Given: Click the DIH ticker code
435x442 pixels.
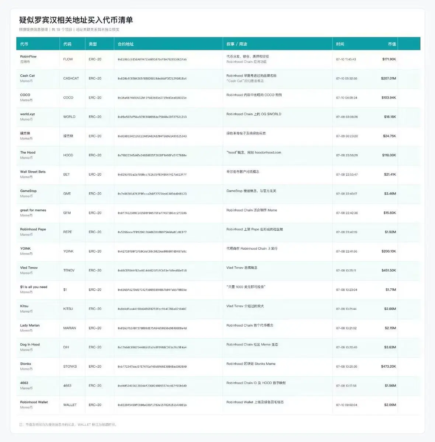Looking at the screenshot, I should point(66,347).
